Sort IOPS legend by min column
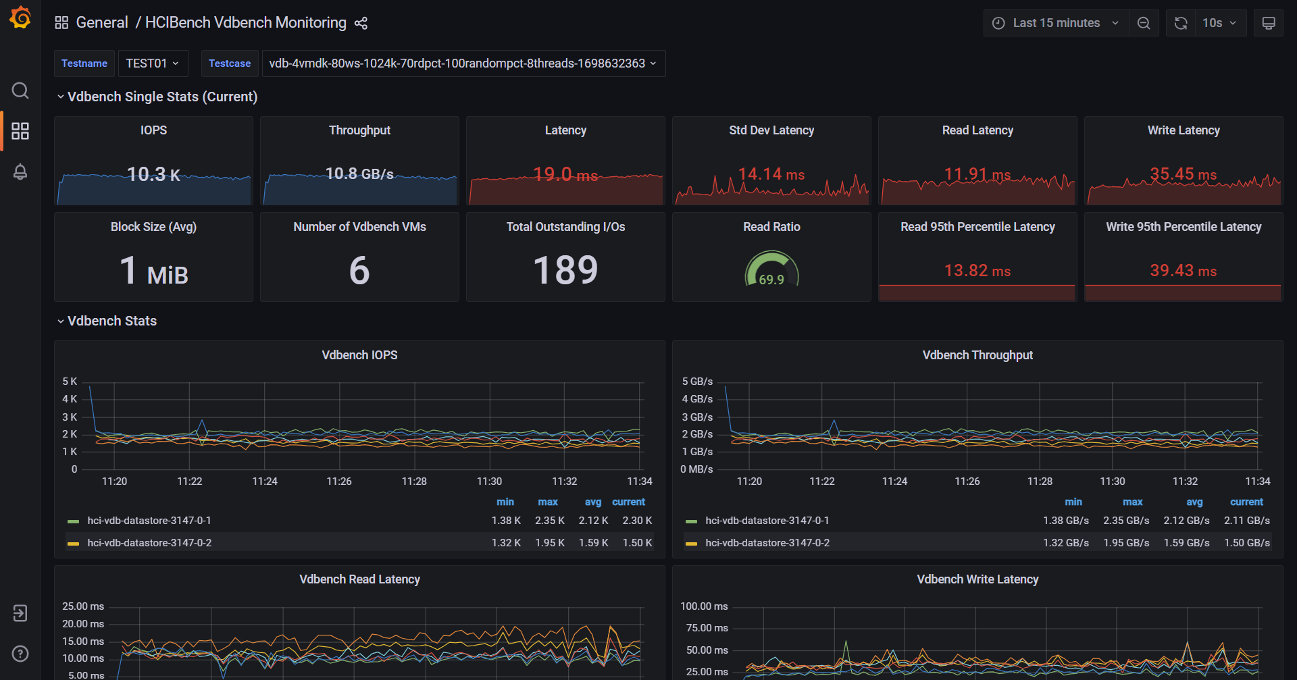The image size is (1297, 680). (505, 502)
